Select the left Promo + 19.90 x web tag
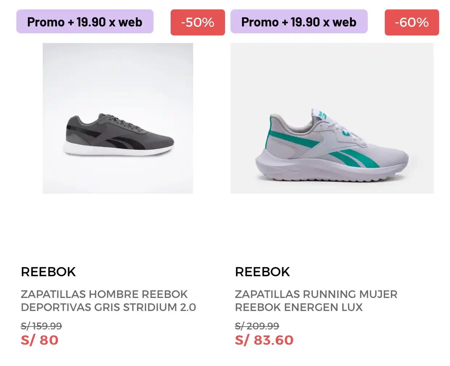The image size is (450, 366). 85,22
